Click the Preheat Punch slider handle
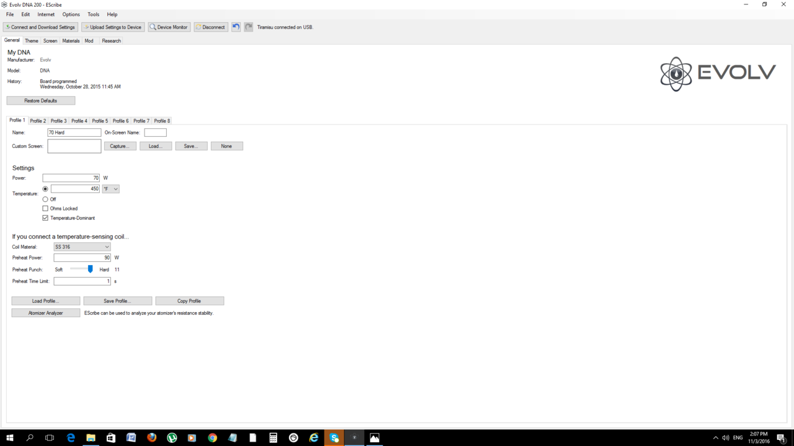794x446 pixels. 90,269
